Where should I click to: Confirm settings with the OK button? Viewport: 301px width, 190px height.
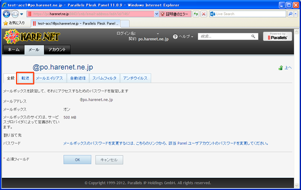77,160
